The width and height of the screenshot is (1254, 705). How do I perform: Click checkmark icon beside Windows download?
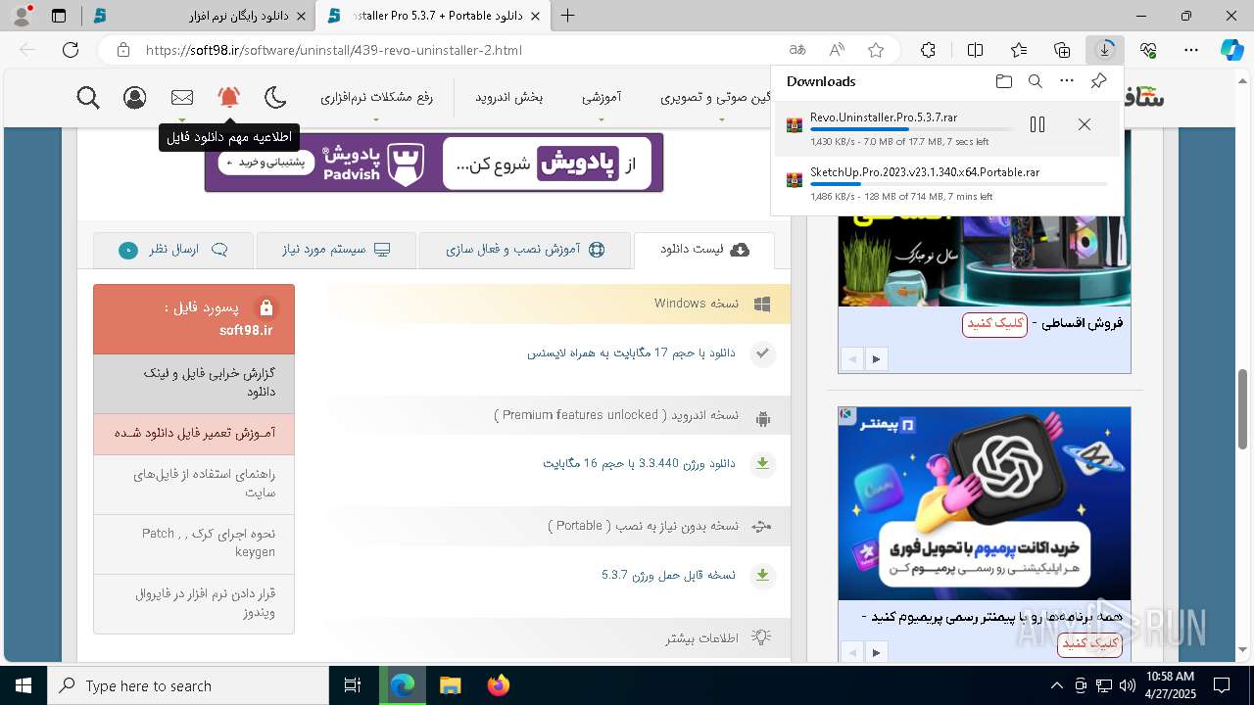(762, 353)
